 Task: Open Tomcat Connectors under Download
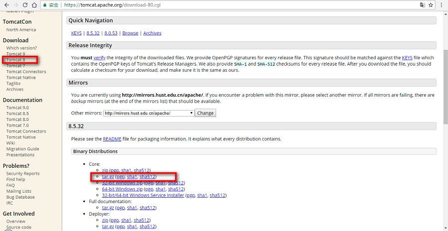tap(26, 72)
